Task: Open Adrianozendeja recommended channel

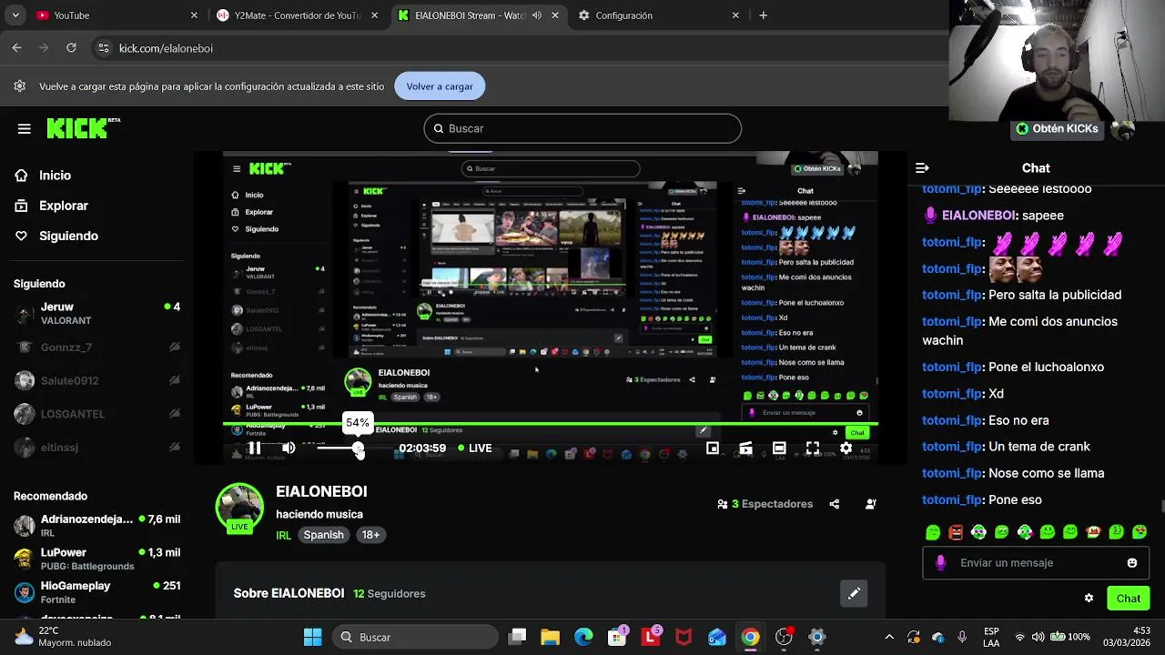Action: point(97,525)
